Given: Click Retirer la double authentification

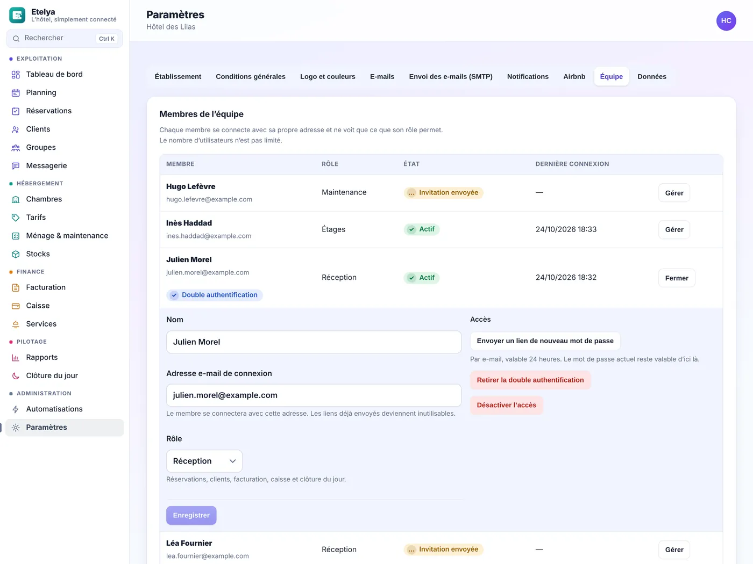Looking at the screenshot, I should (x=530, y=380).
